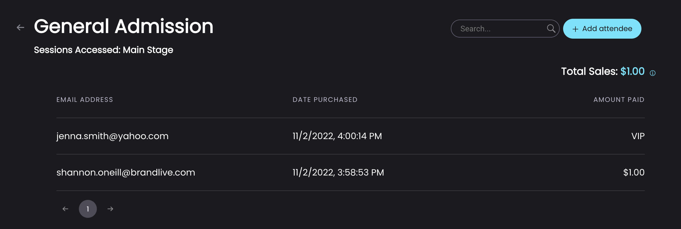Screen dimensions: 681x229
Task: Go to previous page with left pagination arrow
Action: [65, 209]
